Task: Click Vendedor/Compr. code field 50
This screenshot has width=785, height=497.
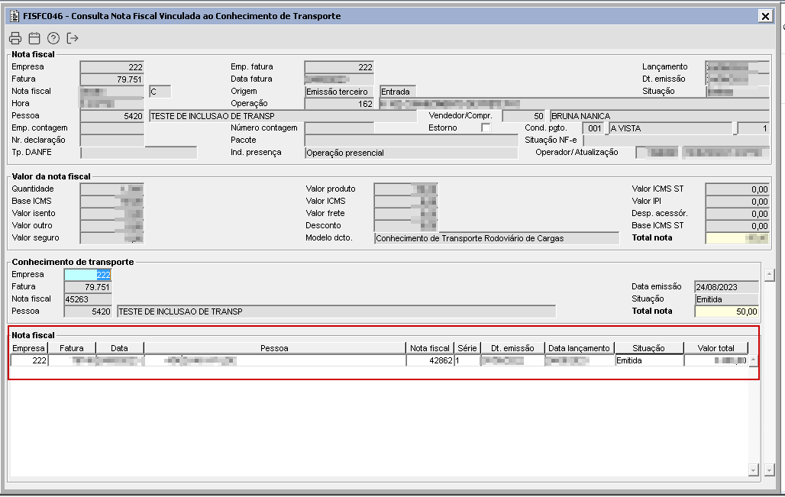Action: click(x=524, y=116)
